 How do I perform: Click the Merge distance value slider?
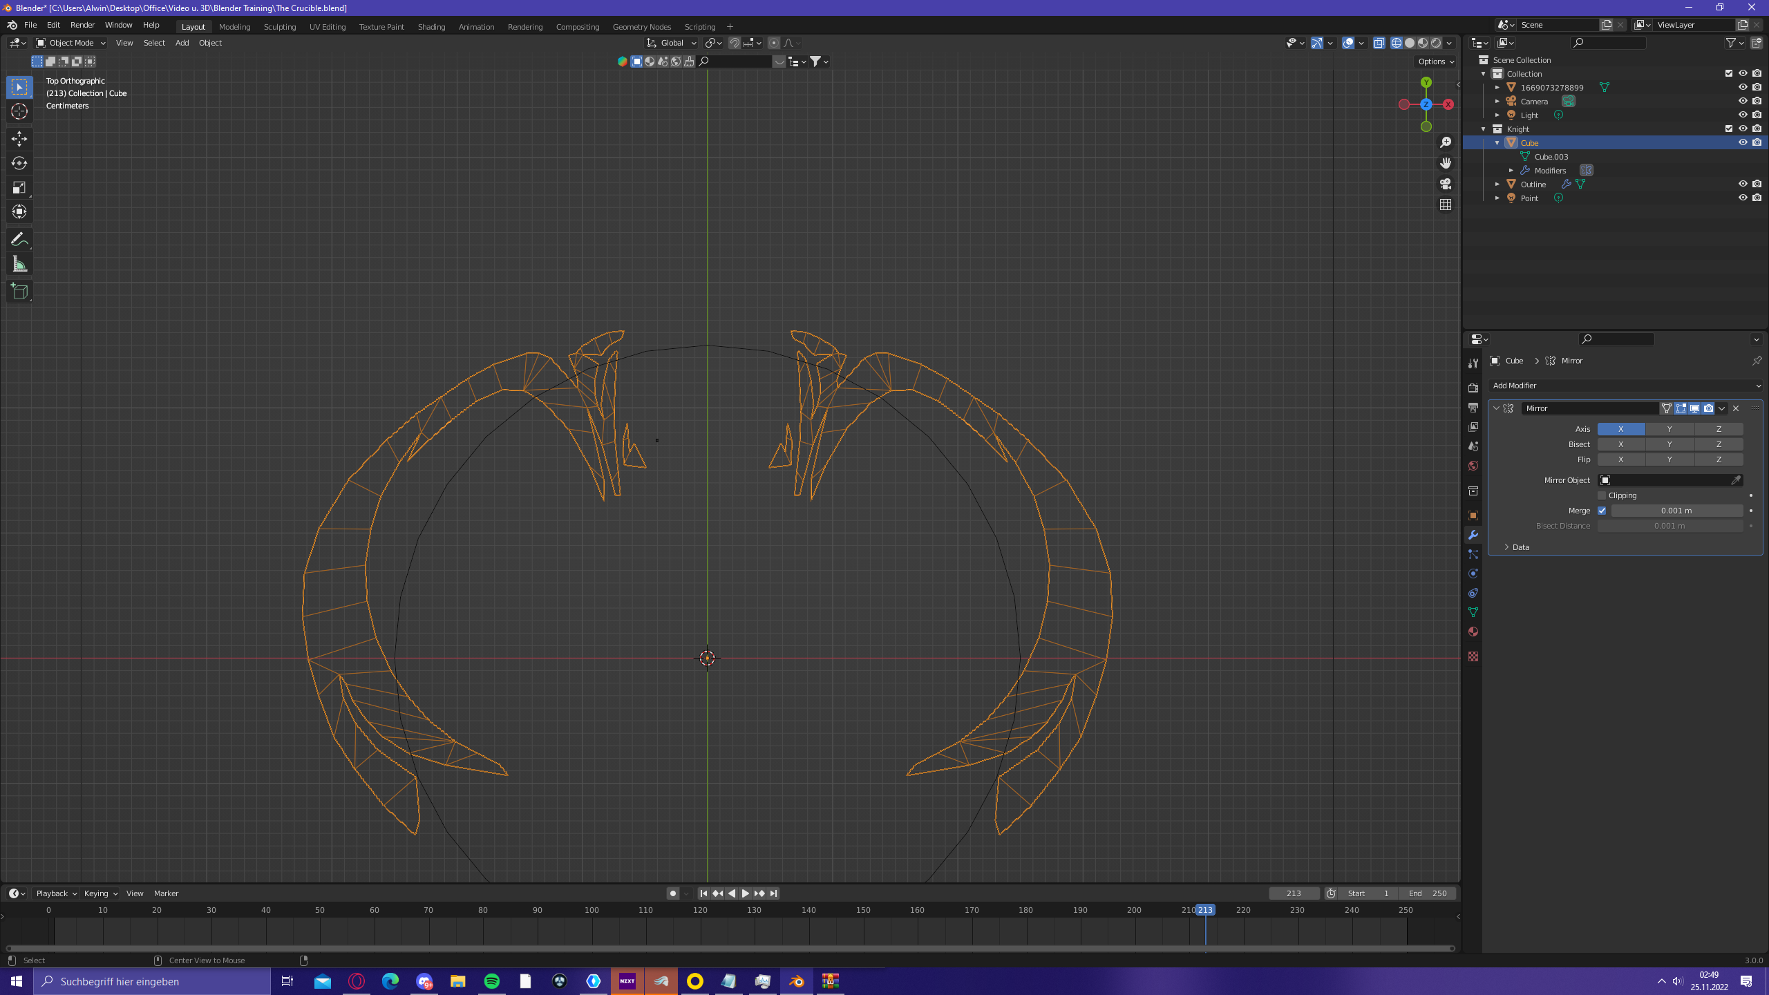[1676, 511]
